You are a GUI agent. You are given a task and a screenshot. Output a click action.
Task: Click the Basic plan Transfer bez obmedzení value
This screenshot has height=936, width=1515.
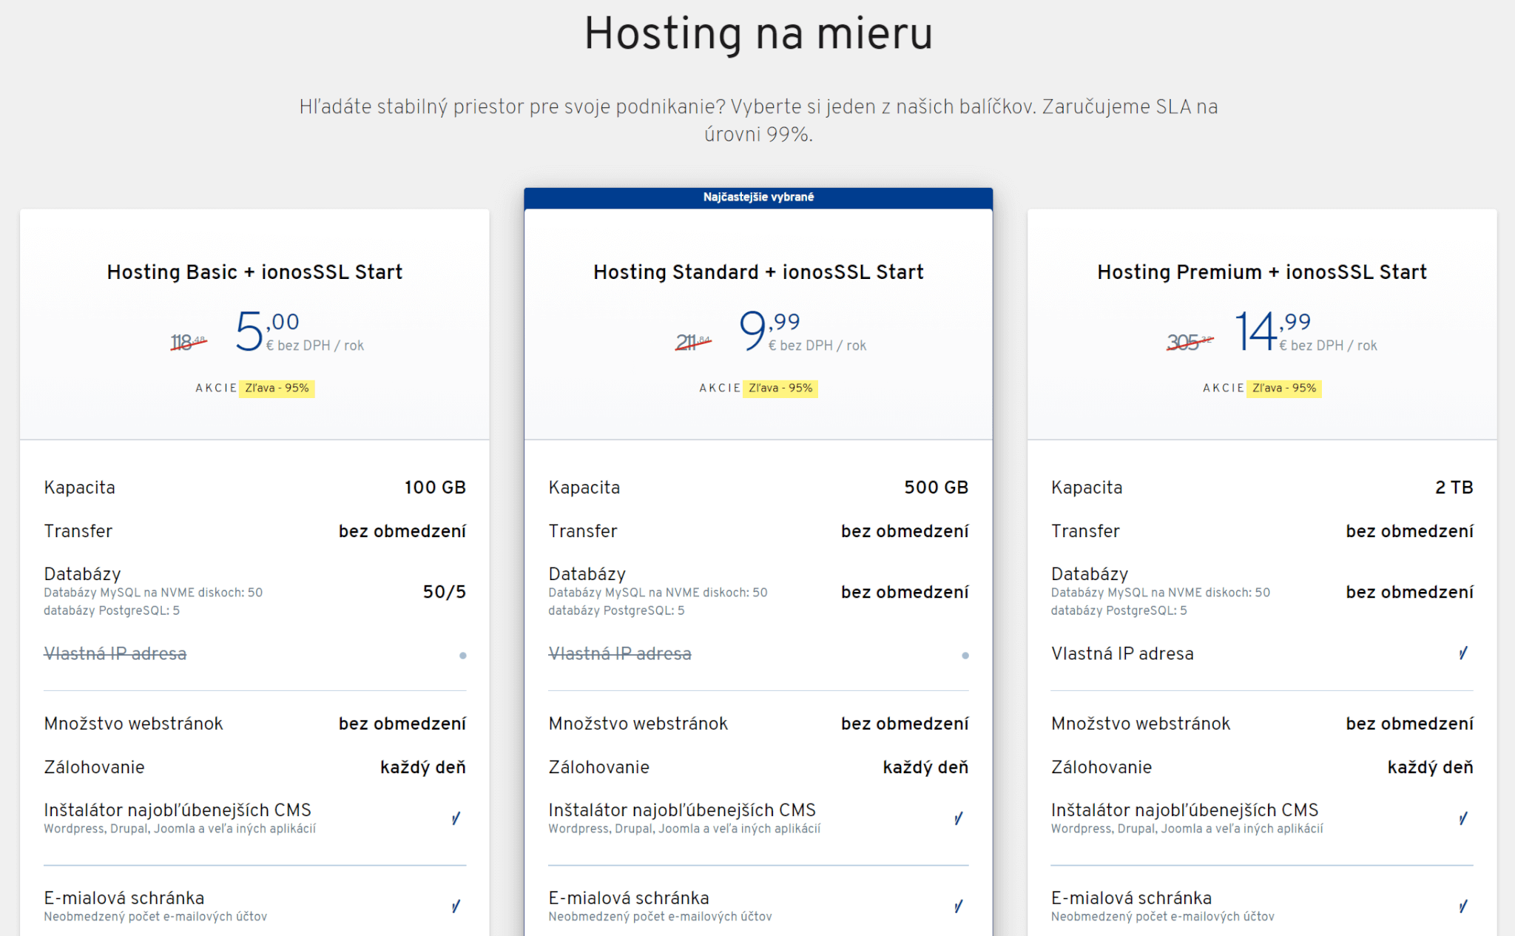click(402, 531)
